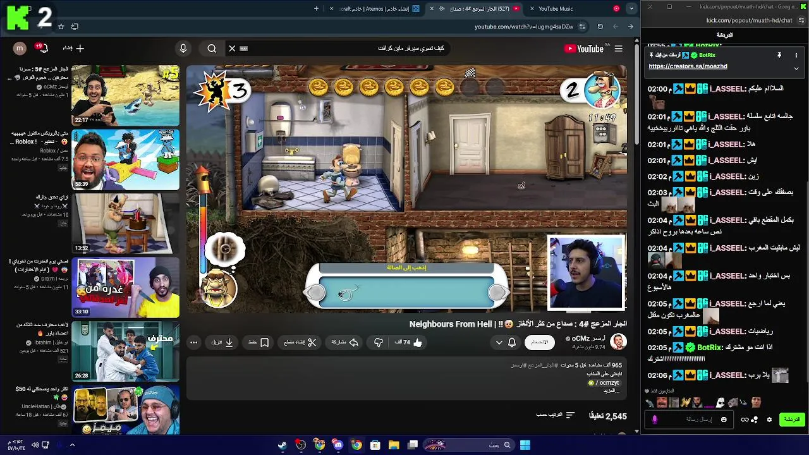Expand the video description with more

(x=612, y=391)
